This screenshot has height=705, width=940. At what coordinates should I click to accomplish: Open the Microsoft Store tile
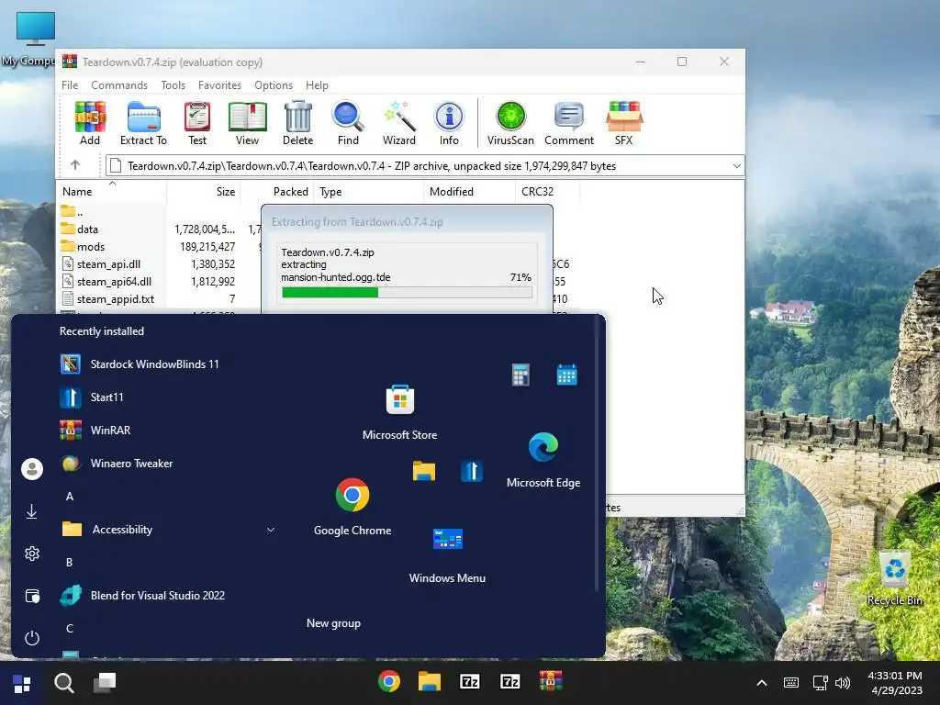[400, 412]
